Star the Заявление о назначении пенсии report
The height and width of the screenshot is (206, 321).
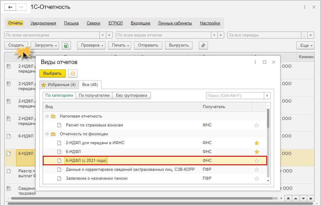pyautogui.click(x=257, y=178)
